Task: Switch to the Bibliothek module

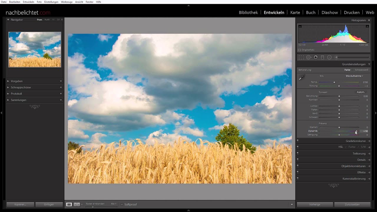Action: coord(248,12)
